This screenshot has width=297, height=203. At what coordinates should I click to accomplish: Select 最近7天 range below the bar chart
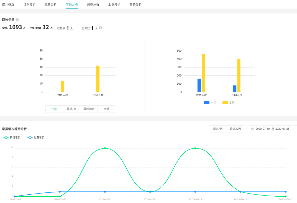tap(71, 109)
